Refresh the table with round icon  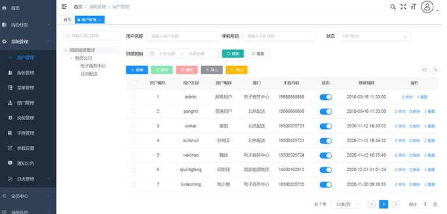[436, 70]
